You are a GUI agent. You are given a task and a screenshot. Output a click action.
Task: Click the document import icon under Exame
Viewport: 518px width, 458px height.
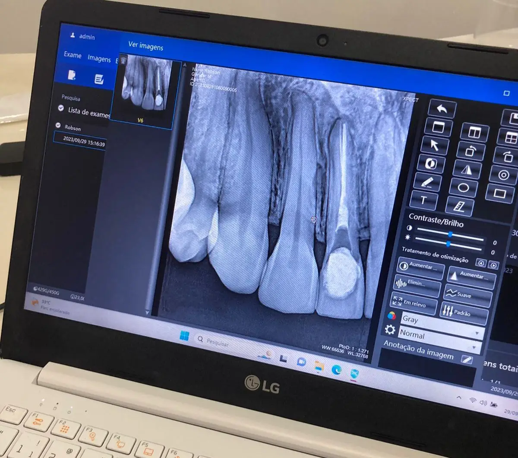[x=72, y=76]
